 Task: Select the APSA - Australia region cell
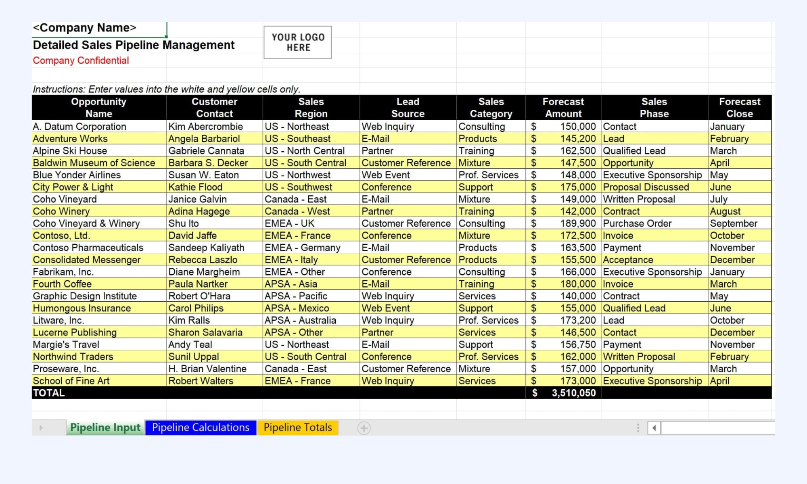pyautogui.click(x=311, y=320)
